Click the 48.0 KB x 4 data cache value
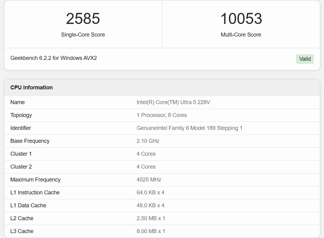Viewport: 324px width, 238px height. [x=150, y=205]
